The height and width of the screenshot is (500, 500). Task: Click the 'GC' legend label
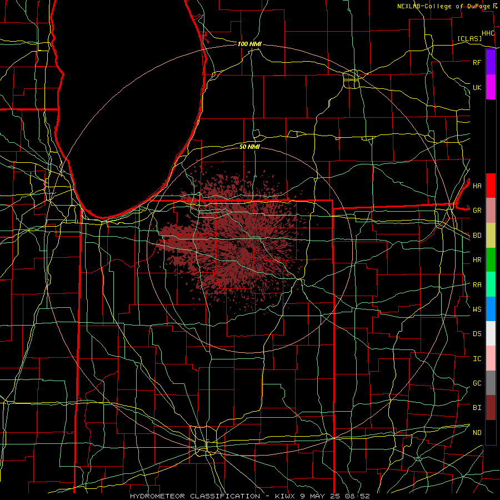point(477,383)
